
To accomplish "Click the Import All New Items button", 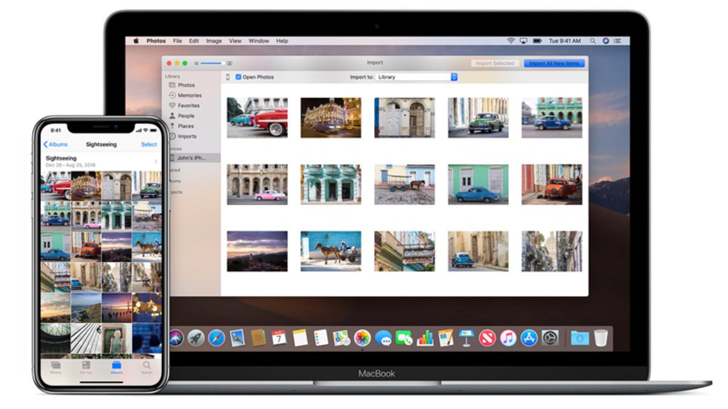I will click(x=554, y=63).
